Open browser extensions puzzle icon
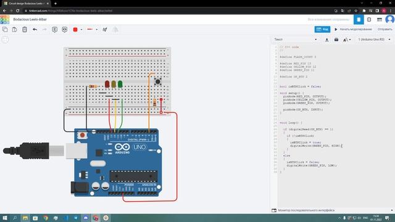This screenshot has width=395, height=222. [364, 11]
